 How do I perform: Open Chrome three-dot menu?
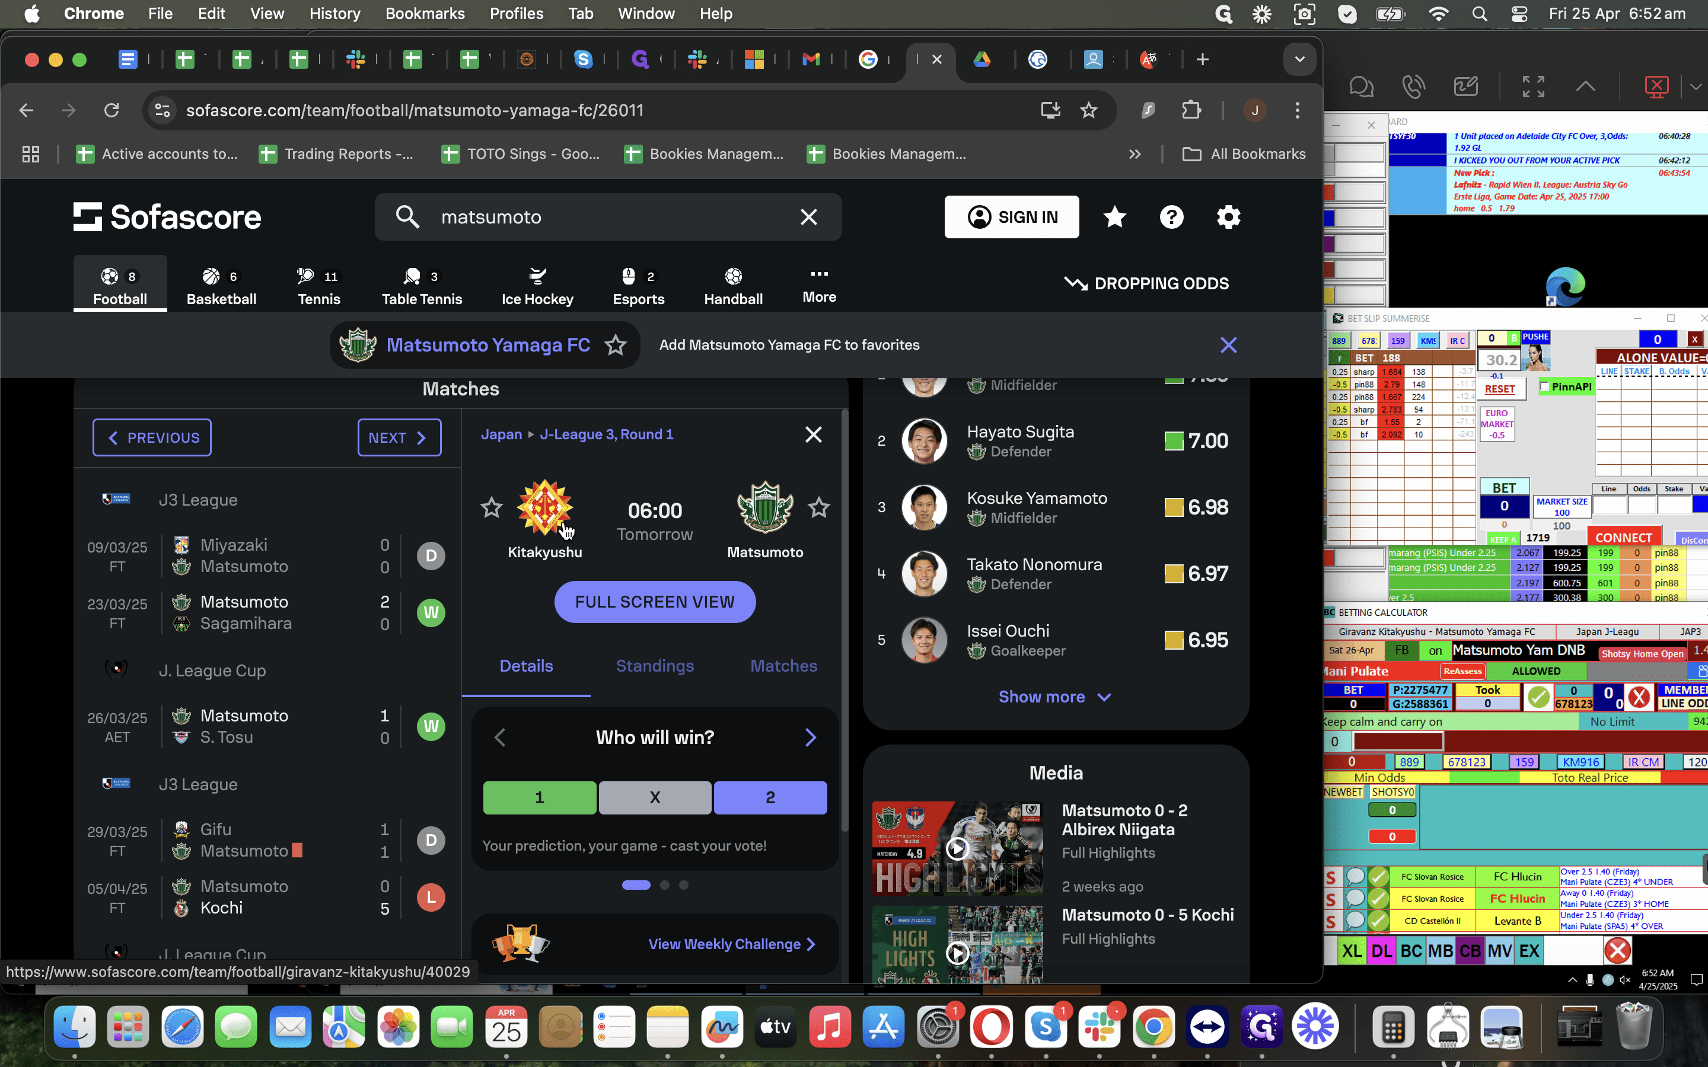(x=1297, y=110)
